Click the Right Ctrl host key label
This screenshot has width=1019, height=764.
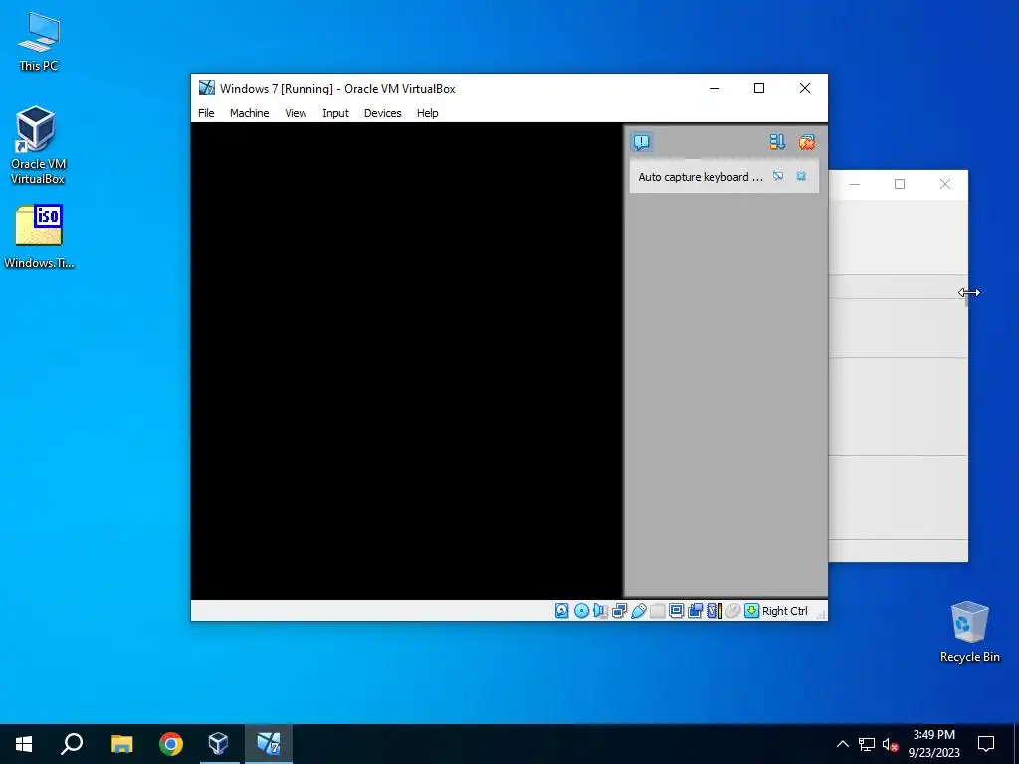pyautogui.click(x=785, y=611)
